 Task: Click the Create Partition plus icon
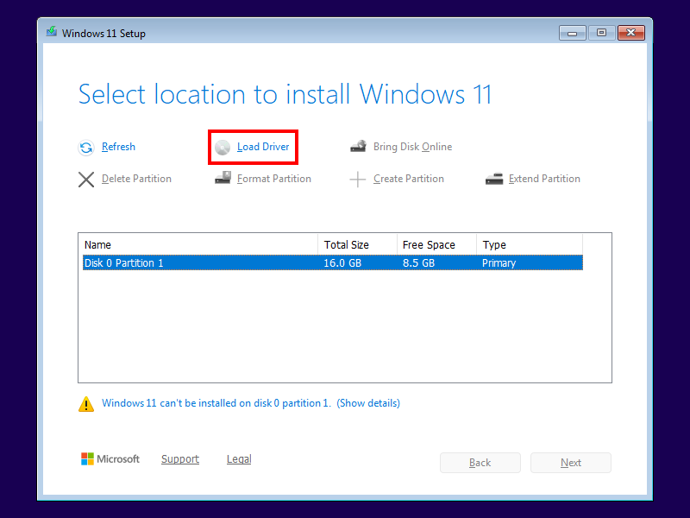[358, 180]
